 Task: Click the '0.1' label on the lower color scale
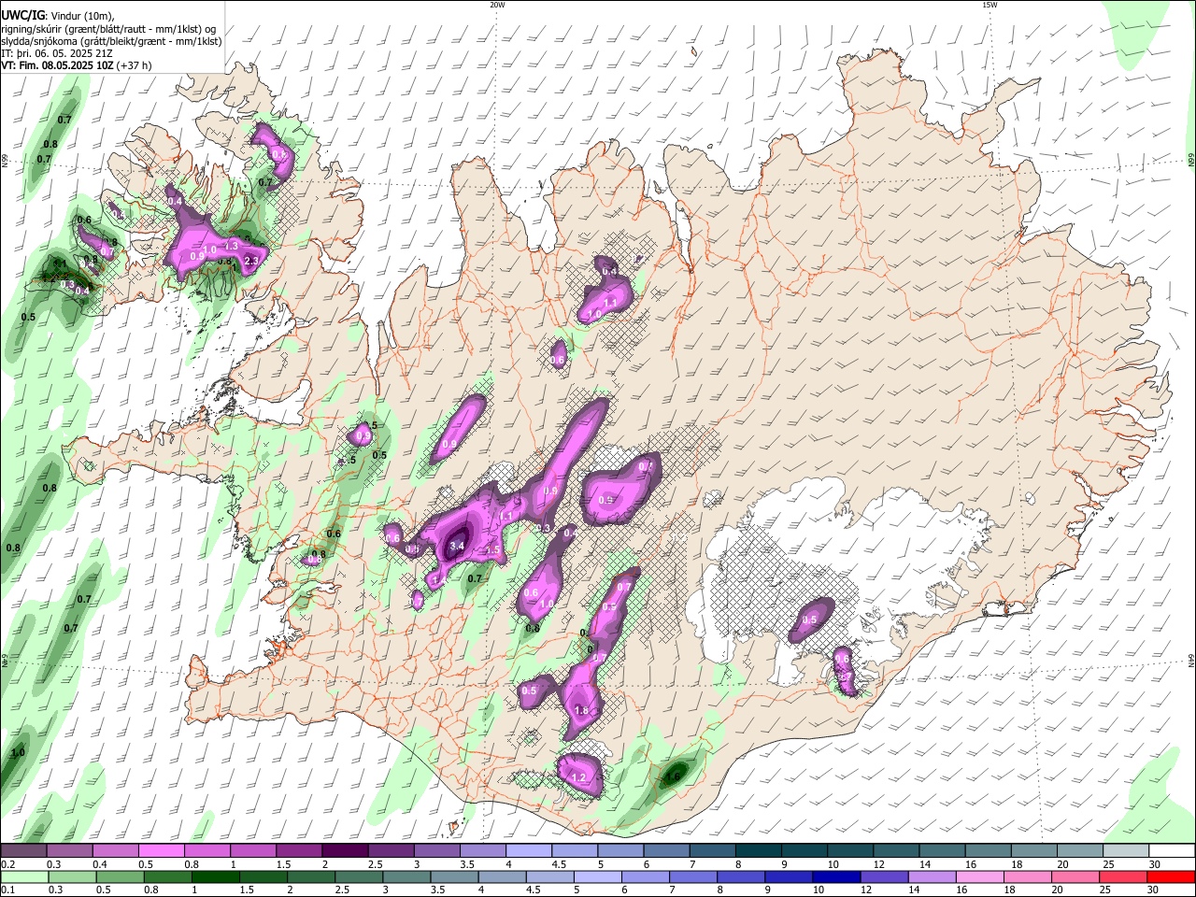pos(8,890)
